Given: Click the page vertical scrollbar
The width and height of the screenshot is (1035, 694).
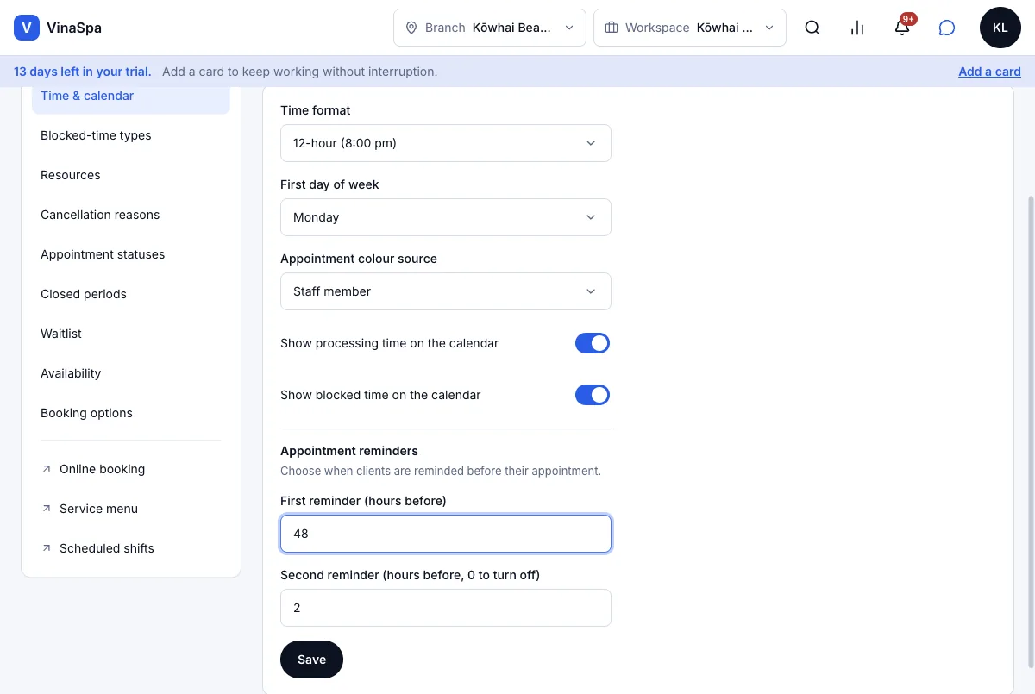Looking at the screenshot, I should click(x=1030, y=431).
